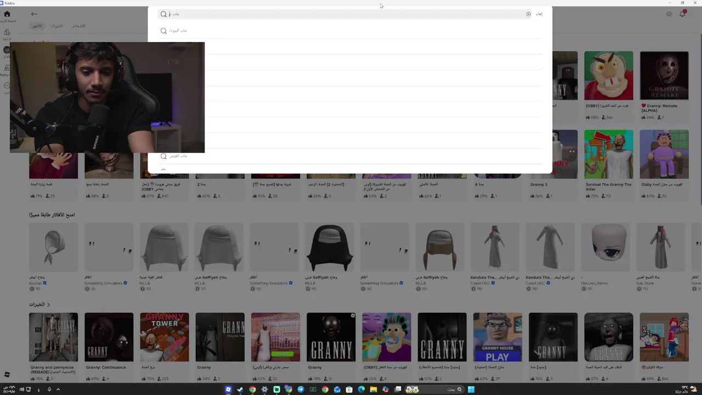Clear the search field with the X icon
The height and width of the screenshot is (395, 702).
[528, 14]
